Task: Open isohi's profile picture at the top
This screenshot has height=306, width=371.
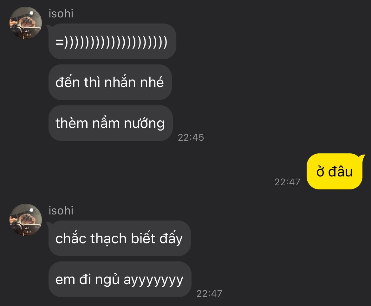Action: (x=26, y=23)
